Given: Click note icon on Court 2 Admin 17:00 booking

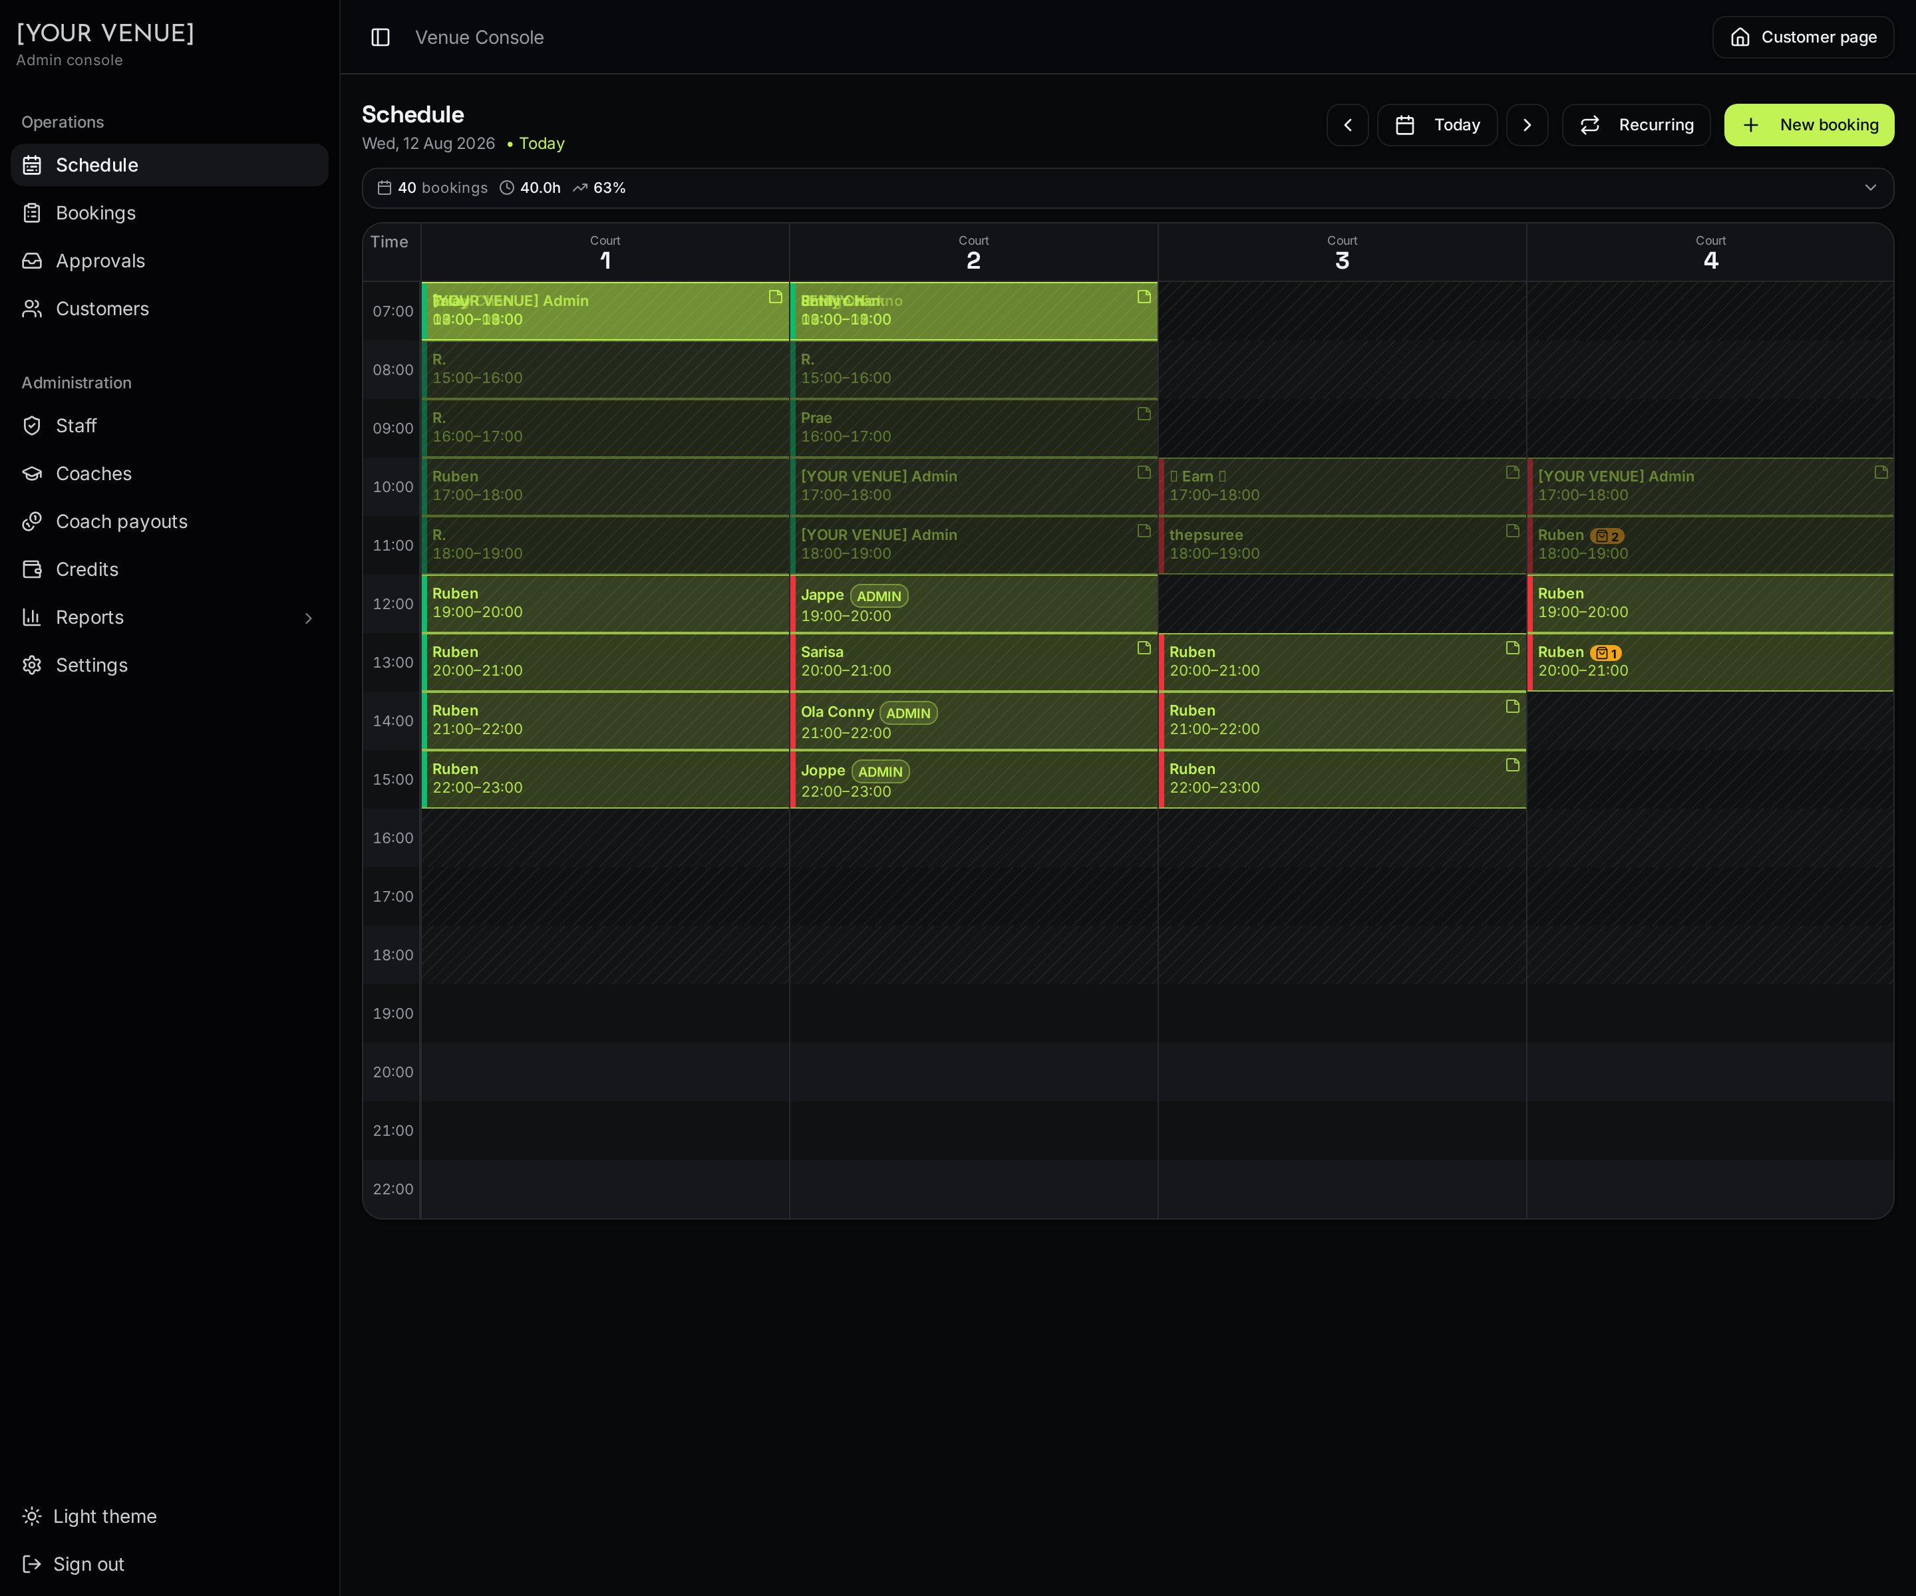Looking at the screenshot, I should [1143, 472].
